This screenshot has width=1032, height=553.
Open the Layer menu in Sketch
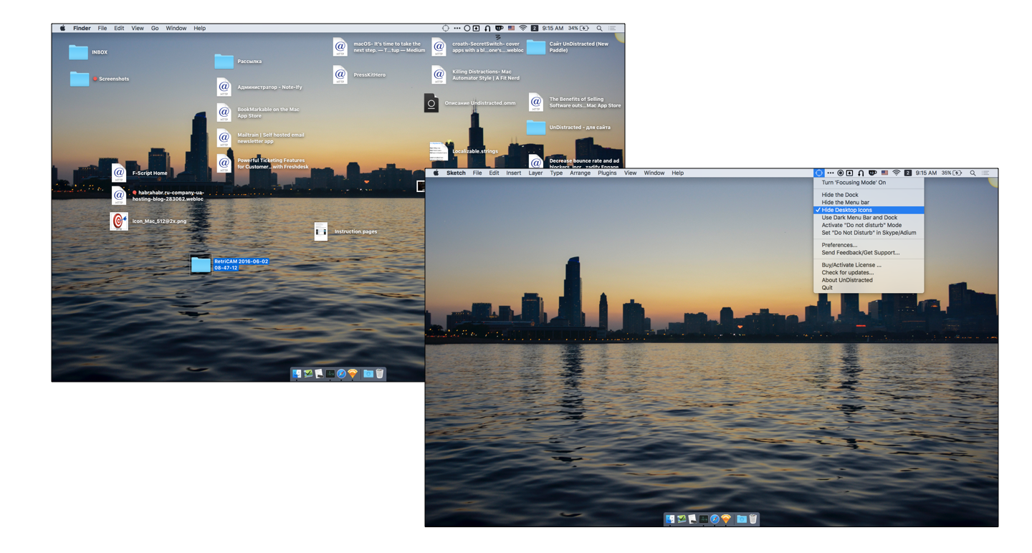(535, 173)
